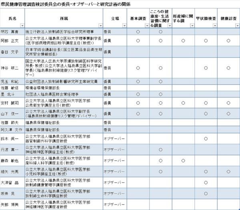Open the 妊産婦に関する調 column filter dropdown
Screen dimensions: 240x210
click(x=192, y=26)
